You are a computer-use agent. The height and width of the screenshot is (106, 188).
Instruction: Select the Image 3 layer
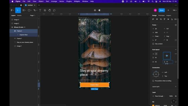[23, 20]
